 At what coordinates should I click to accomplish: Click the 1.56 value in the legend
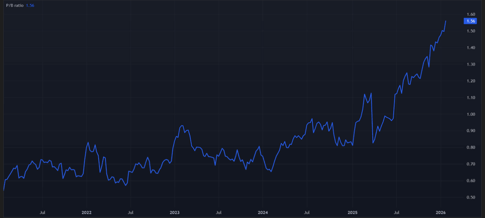point(30,6)
